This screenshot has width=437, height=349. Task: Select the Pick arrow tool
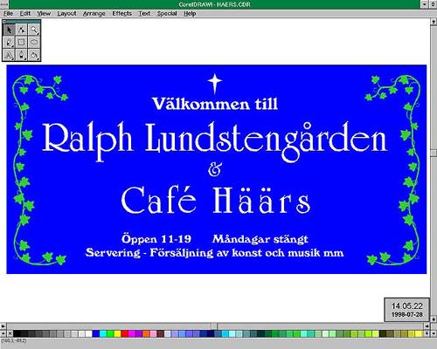pyautogui.click(x=9, y=30)
